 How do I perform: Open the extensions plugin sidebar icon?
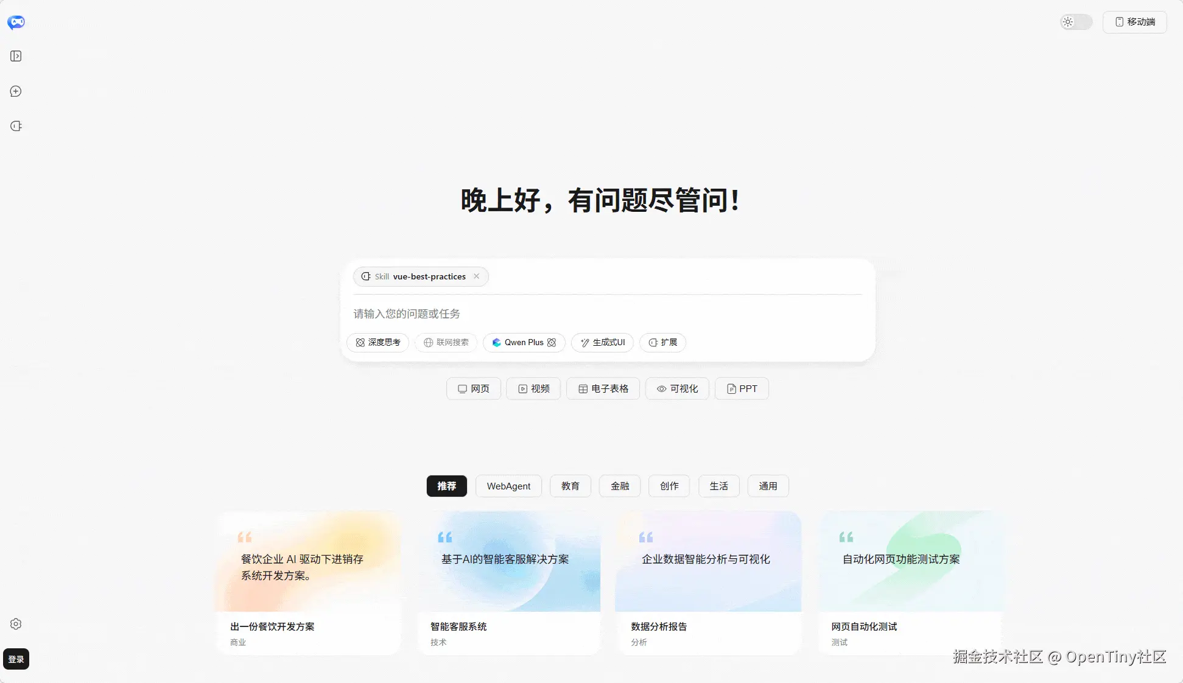(x=16, y=126)
